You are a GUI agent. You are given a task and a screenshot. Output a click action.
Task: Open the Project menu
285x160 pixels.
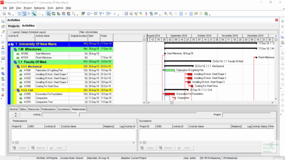(28, 8)
